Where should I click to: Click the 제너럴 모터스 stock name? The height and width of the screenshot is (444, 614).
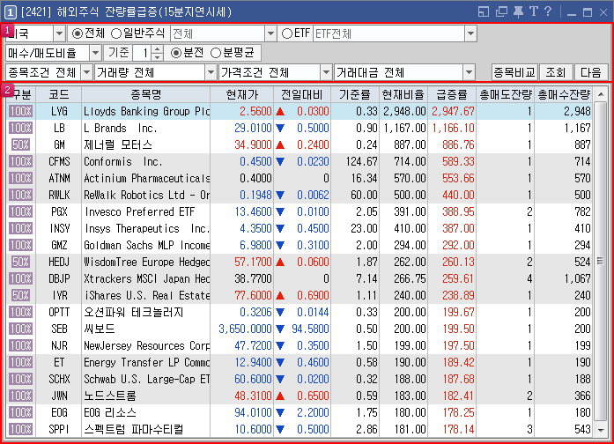click(x=117, y=145)
